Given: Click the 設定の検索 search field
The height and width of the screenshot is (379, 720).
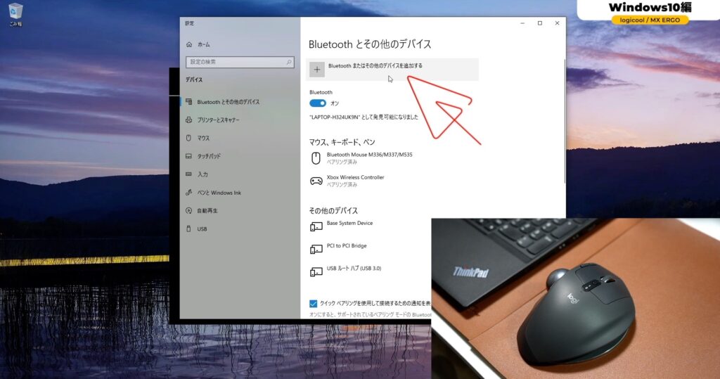Looking at the screenshot, I should (x=240, y=62).
